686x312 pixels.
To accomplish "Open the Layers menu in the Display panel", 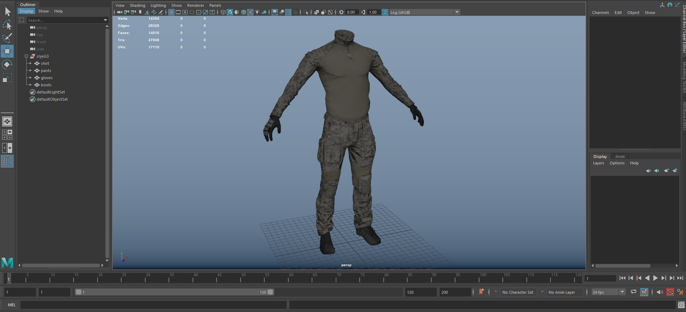I will 598,163.
